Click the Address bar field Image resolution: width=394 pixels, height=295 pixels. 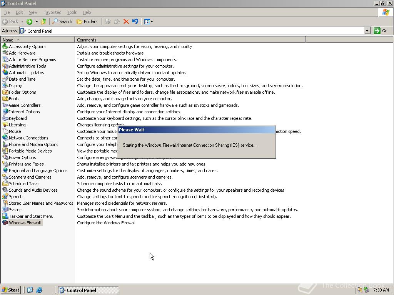(192, 31)
